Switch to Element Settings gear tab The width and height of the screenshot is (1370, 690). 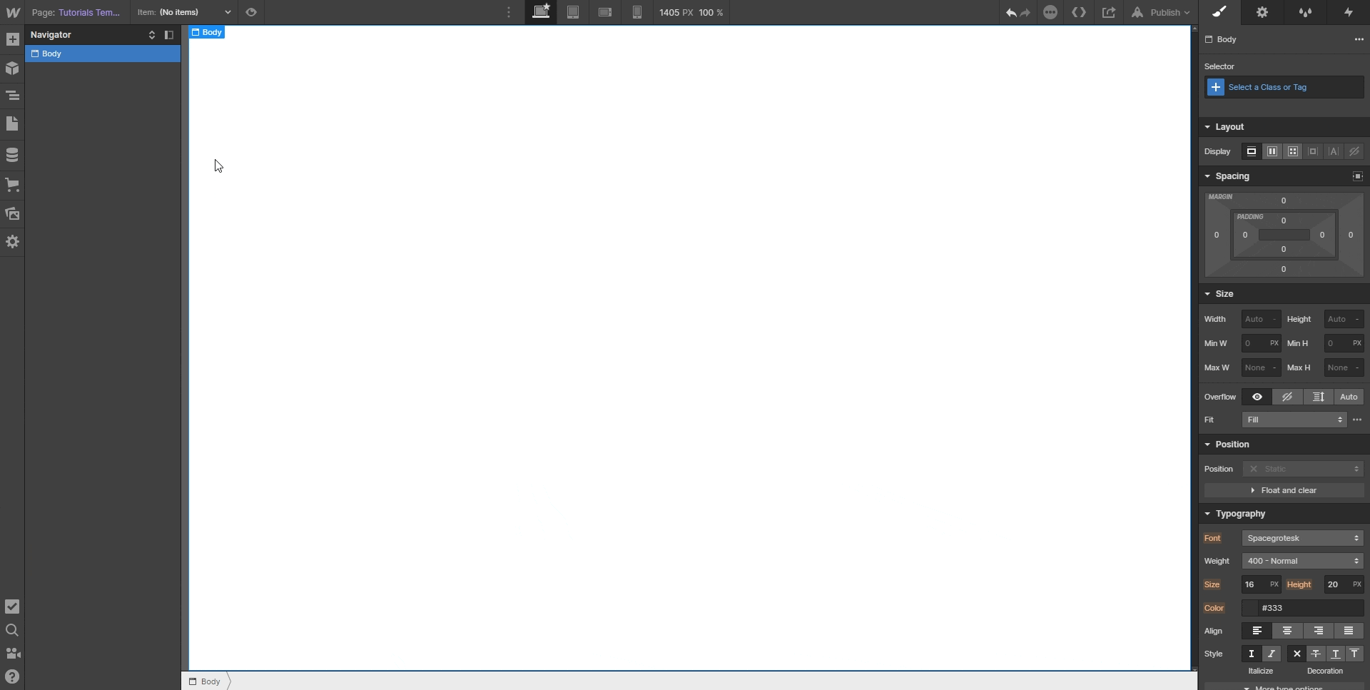click(1262, 12)
